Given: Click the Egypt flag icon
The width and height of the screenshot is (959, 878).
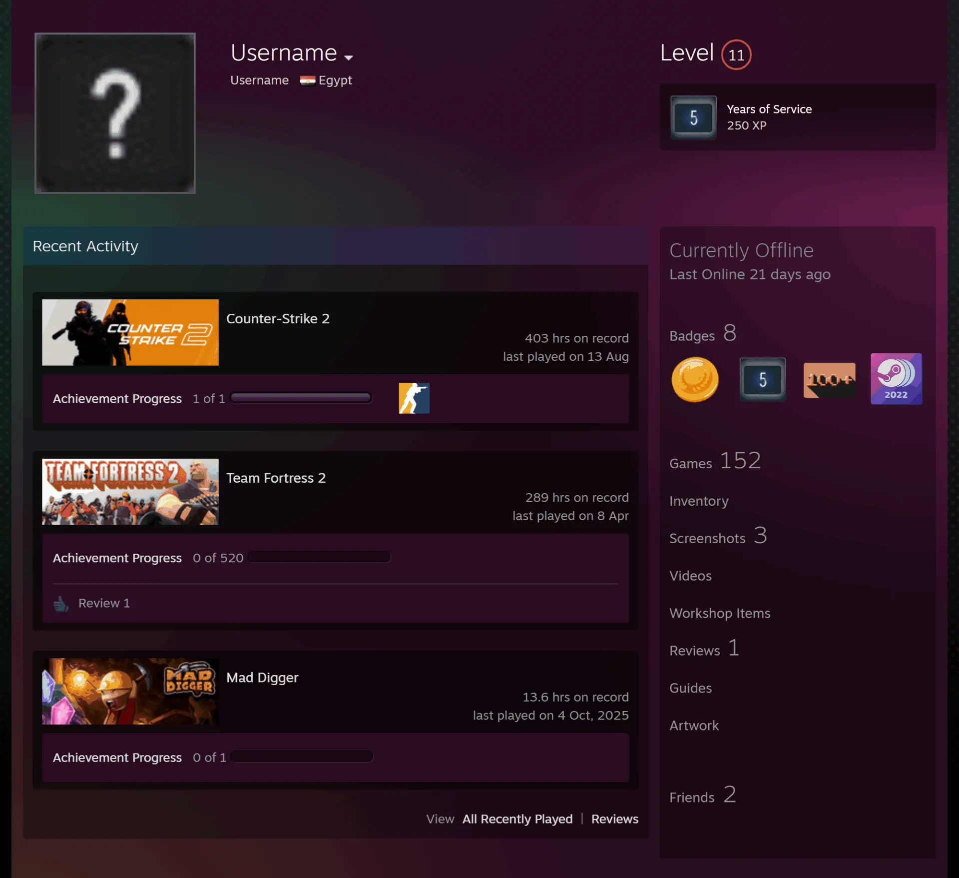Looking at the screenshot, I should pos(307,80).
